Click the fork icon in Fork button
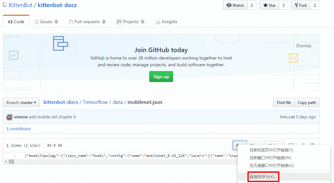This screenshot has height=183, width=334. (296, 5)
